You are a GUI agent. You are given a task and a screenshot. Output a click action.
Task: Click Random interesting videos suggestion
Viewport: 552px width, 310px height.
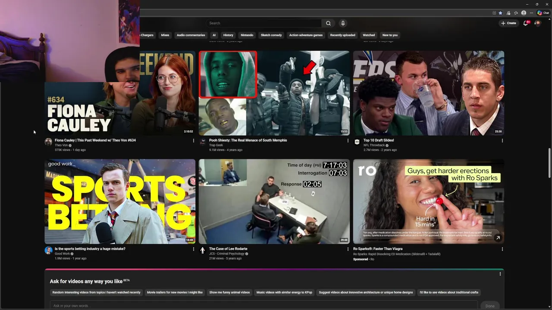[x=96, y=292]
